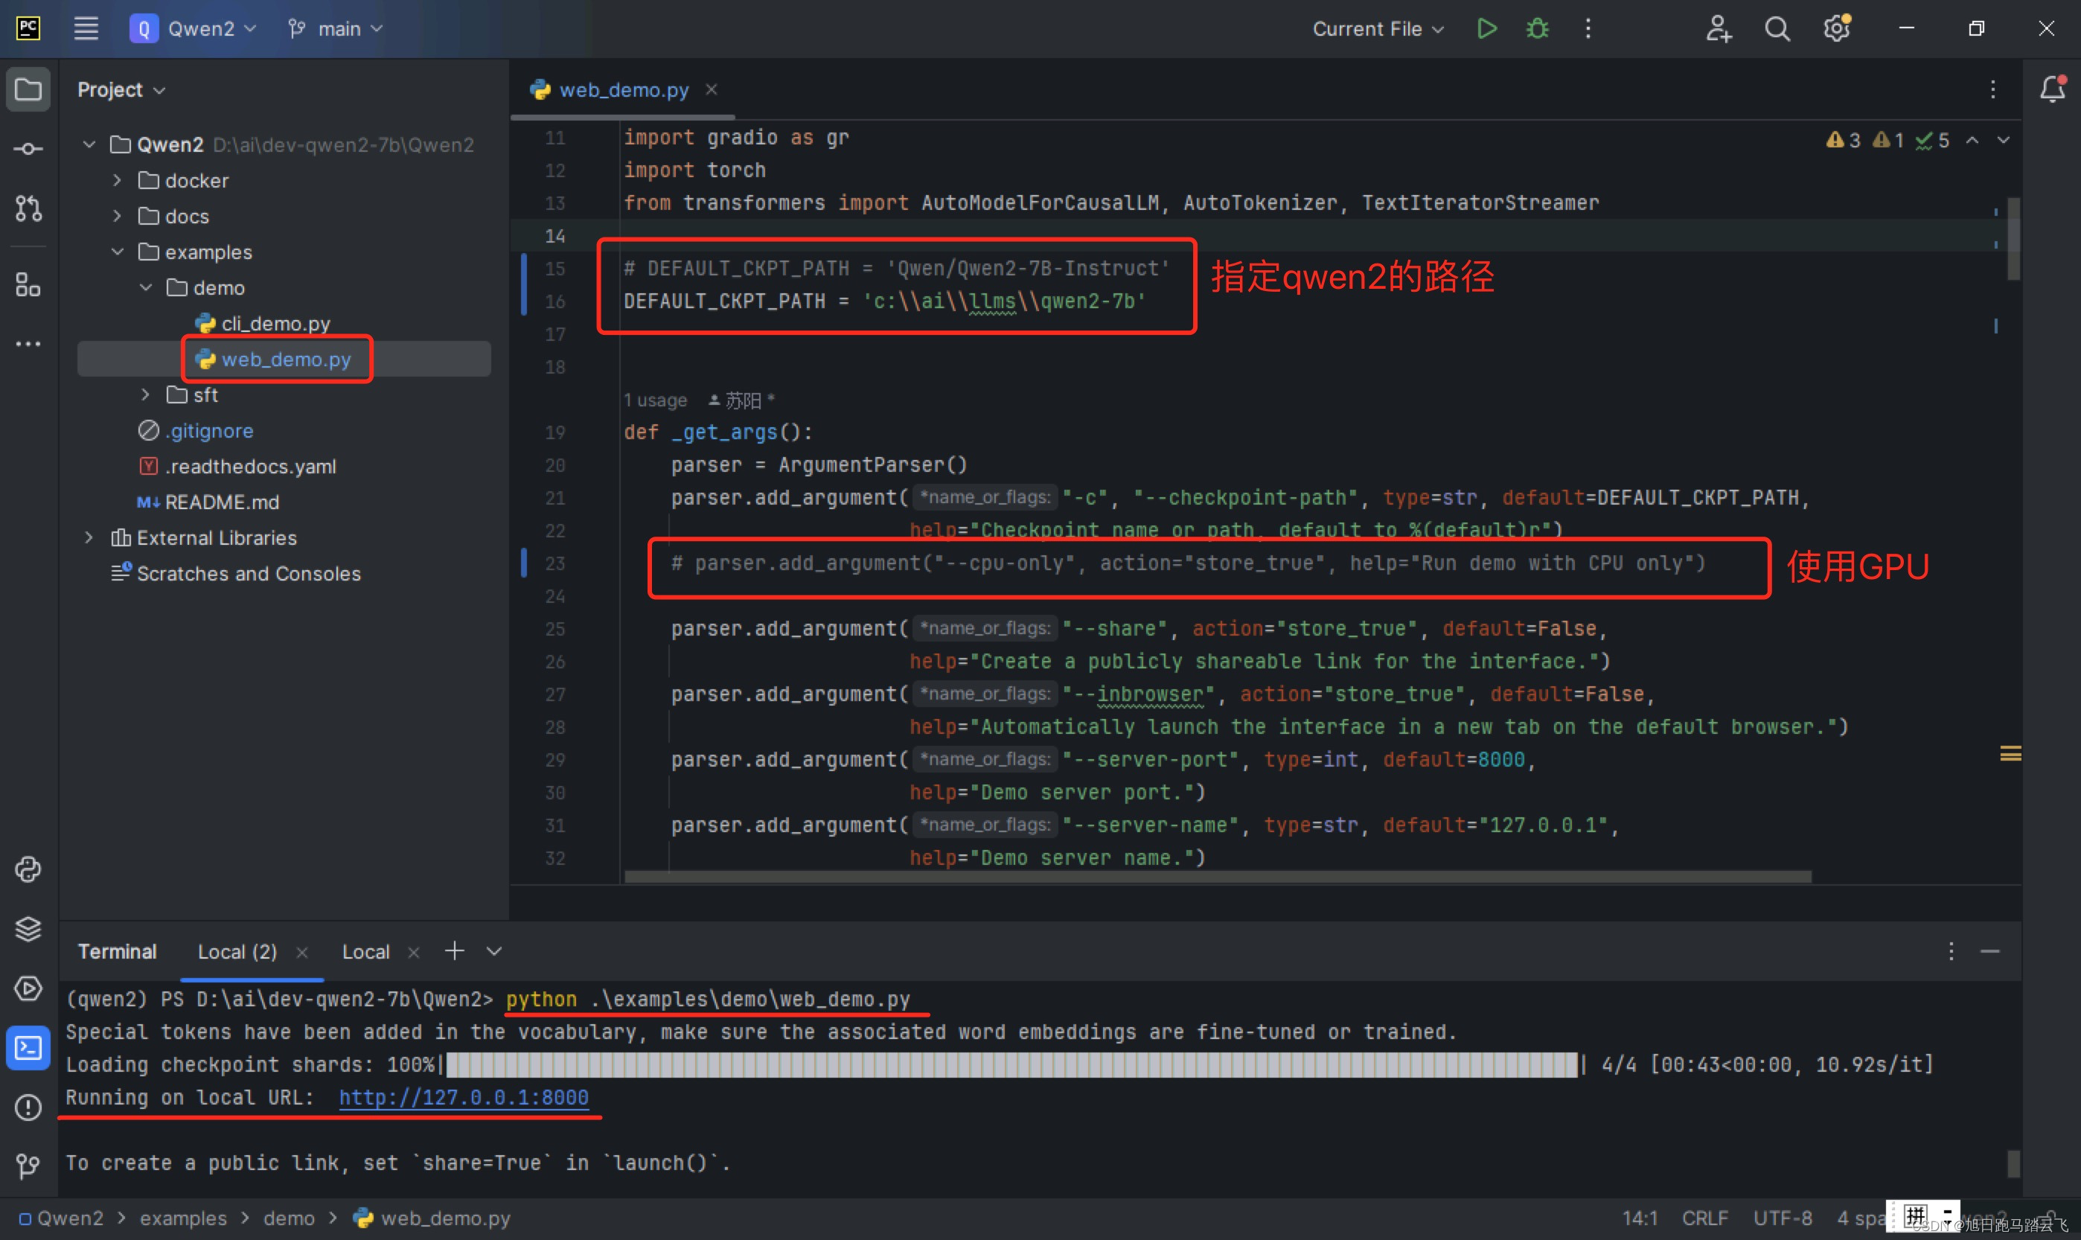Click the Search Everywhere magnifier icon
The image size is (2081, 1240).
(1777, 28)
